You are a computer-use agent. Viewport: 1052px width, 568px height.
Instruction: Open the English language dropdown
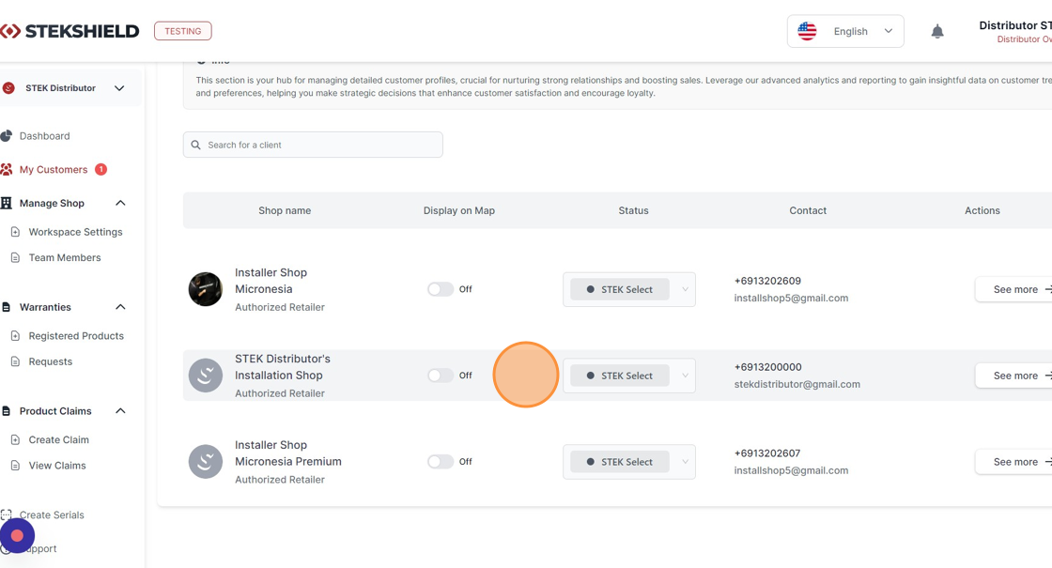point(845,32)
